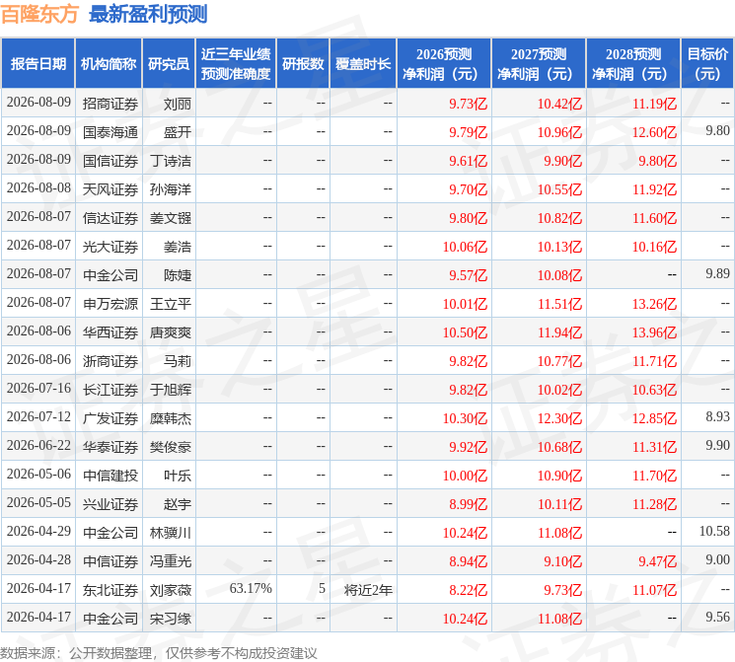Image resolution: width=735 pixels, height=662 pixels.
Task: Click the 机构简称 column header
Action: (109, 63)
